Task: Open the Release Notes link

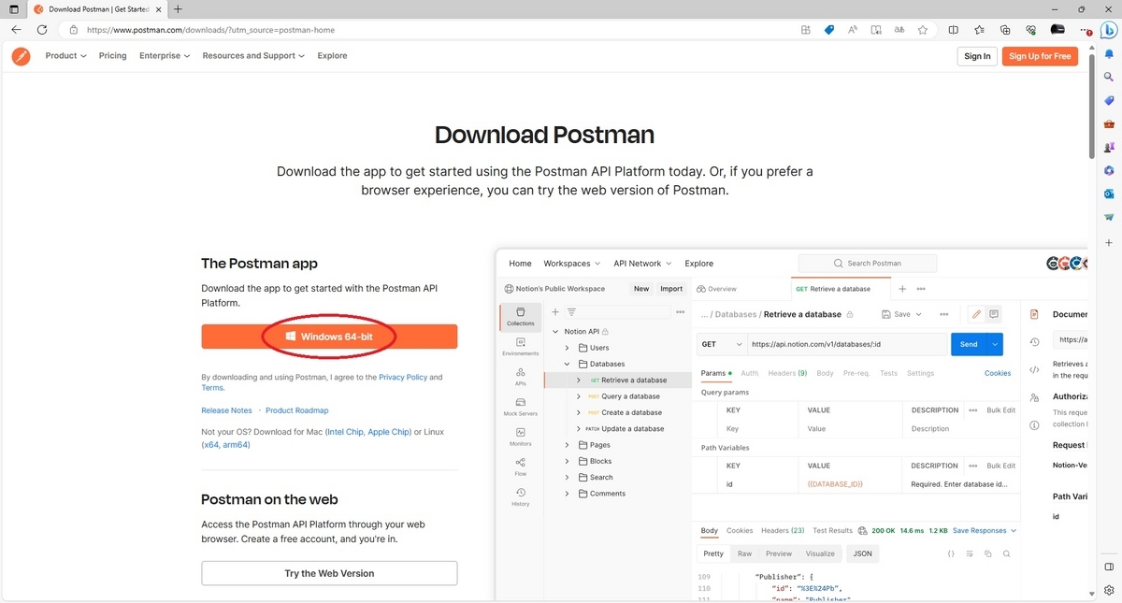Action: pyautogui.click(x=226, y=410)
